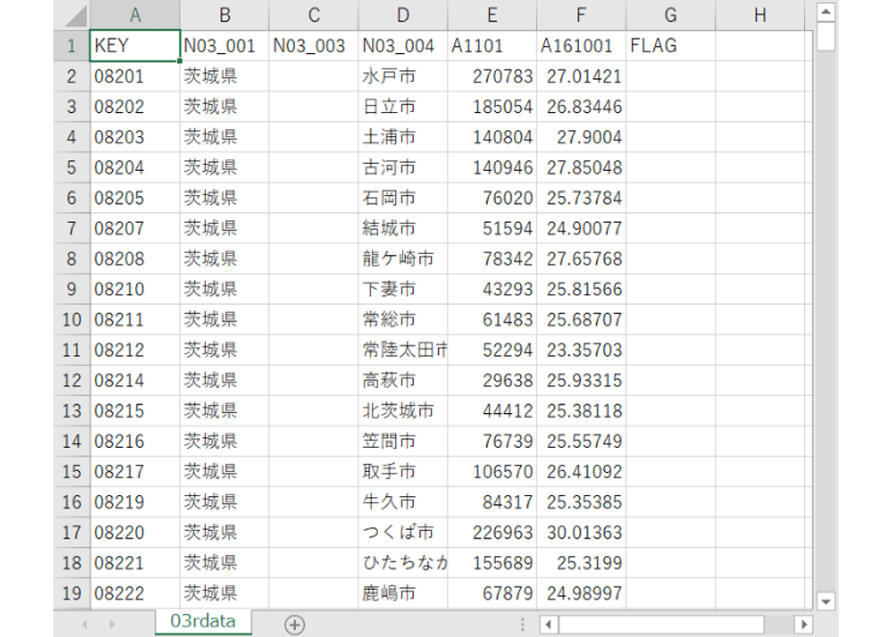Screen dimensions: 893x637
Task: Click cell 常陸太田市
Action: coord(403,349)
